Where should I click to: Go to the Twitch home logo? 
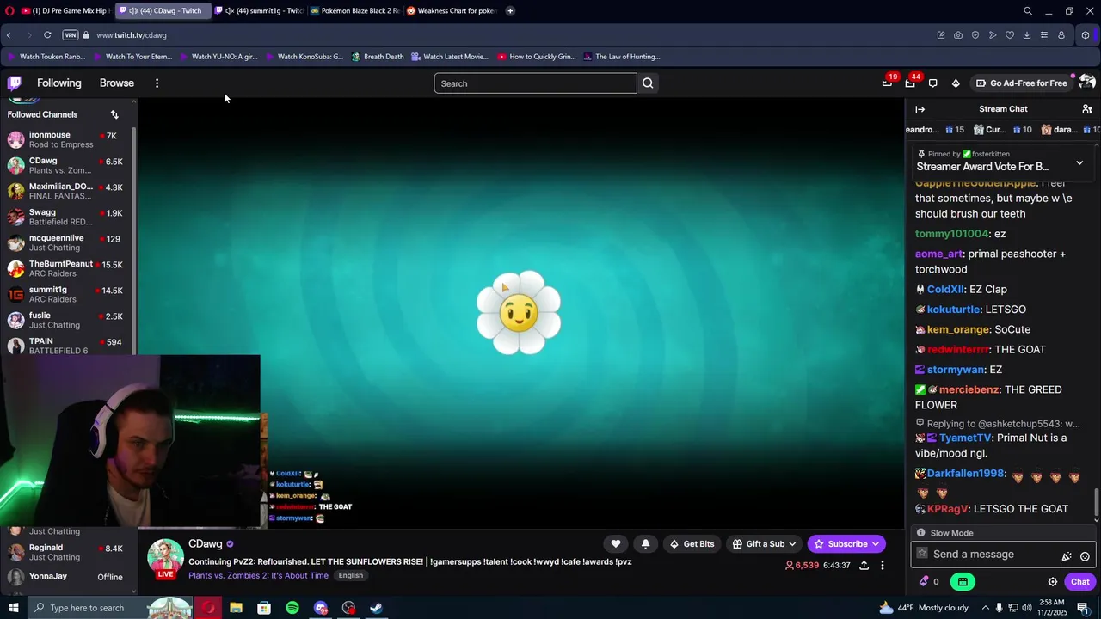click(x=15, y=83)
